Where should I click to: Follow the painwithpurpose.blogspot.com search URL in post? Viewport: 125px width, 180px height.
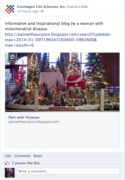click(58, 40)
